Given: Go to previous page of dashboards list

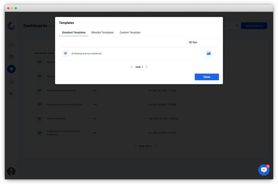Looking at the screenshot, I should coord(135,146).
